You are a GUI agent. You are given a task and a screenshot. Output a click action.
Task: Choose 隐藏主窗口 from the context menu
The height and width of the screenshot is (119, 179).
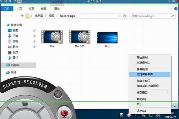[150, 81]
